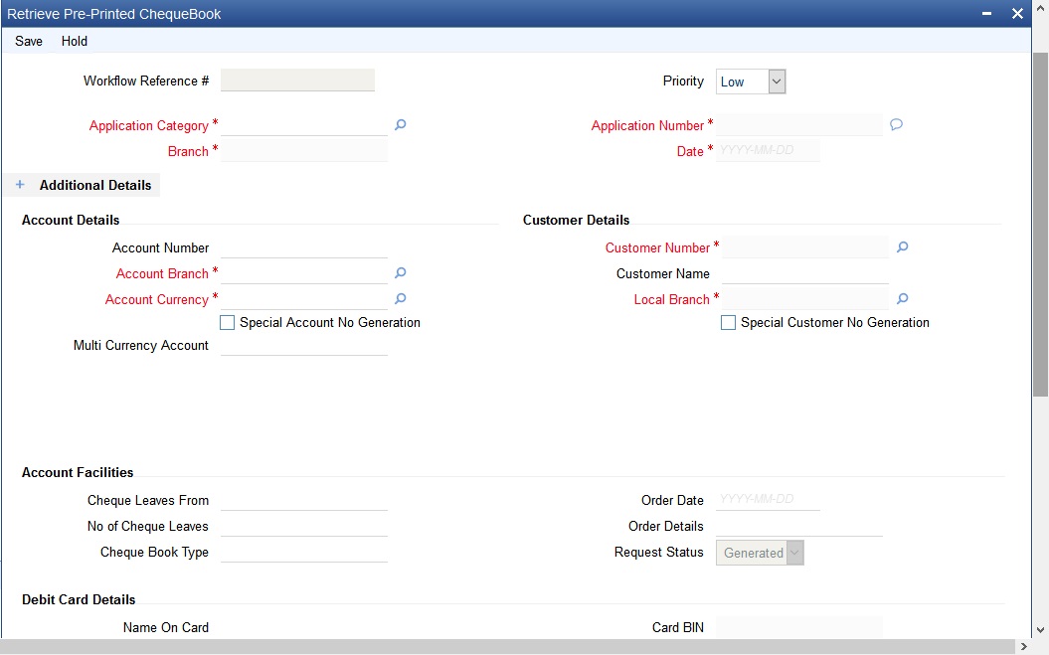Open Account Currency lookup search icon
This screenshot has height=655, width=1049.
400,299
